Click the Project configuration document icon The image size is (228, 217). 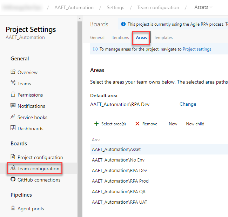point(13,157)
